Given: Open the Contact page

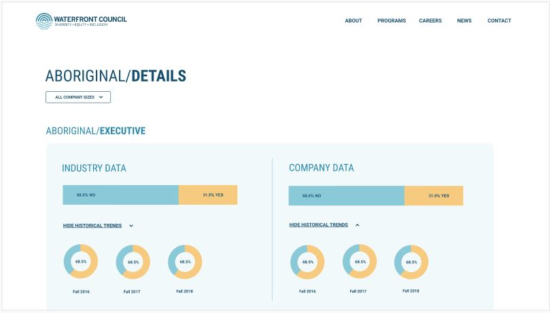Looking at the screenshot, I should click(x=499, y=21).
